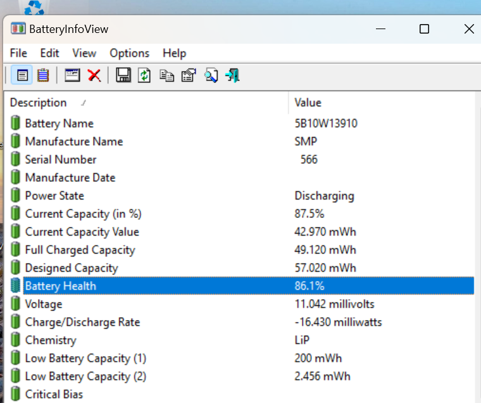
Task: Click the 200 mWh value
Action: click(318, 359)
